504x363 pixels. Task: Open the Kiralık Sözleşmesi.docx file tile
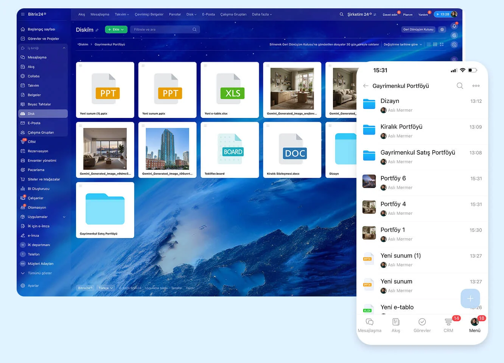pos(292,150)
